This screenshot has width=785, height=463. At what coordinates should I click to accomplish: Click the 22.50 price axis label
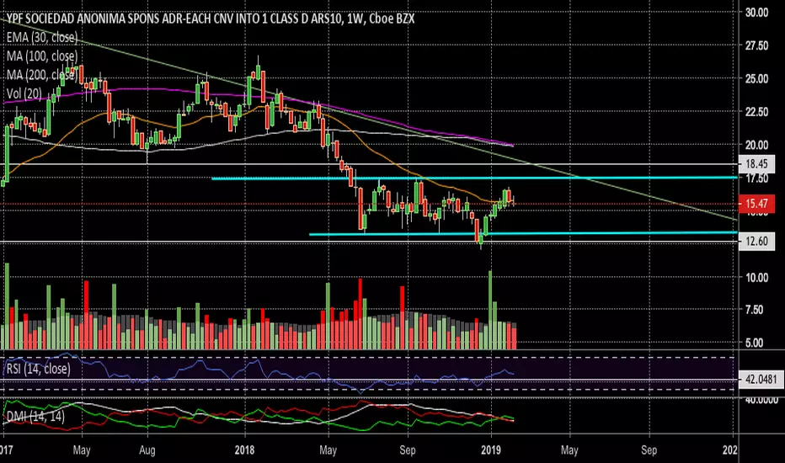coord(756,112)
